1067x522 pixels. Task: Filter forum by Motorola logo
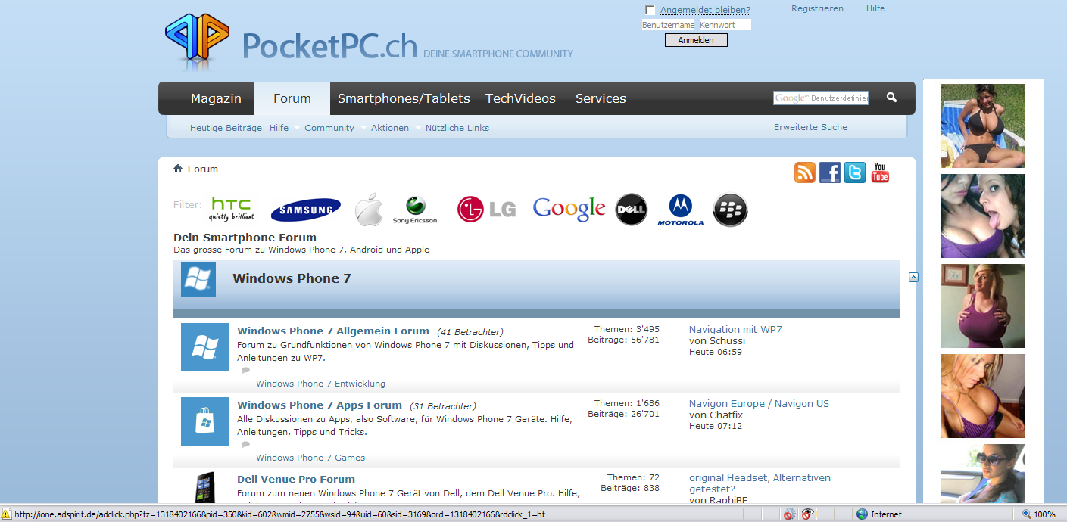(681, 210)
